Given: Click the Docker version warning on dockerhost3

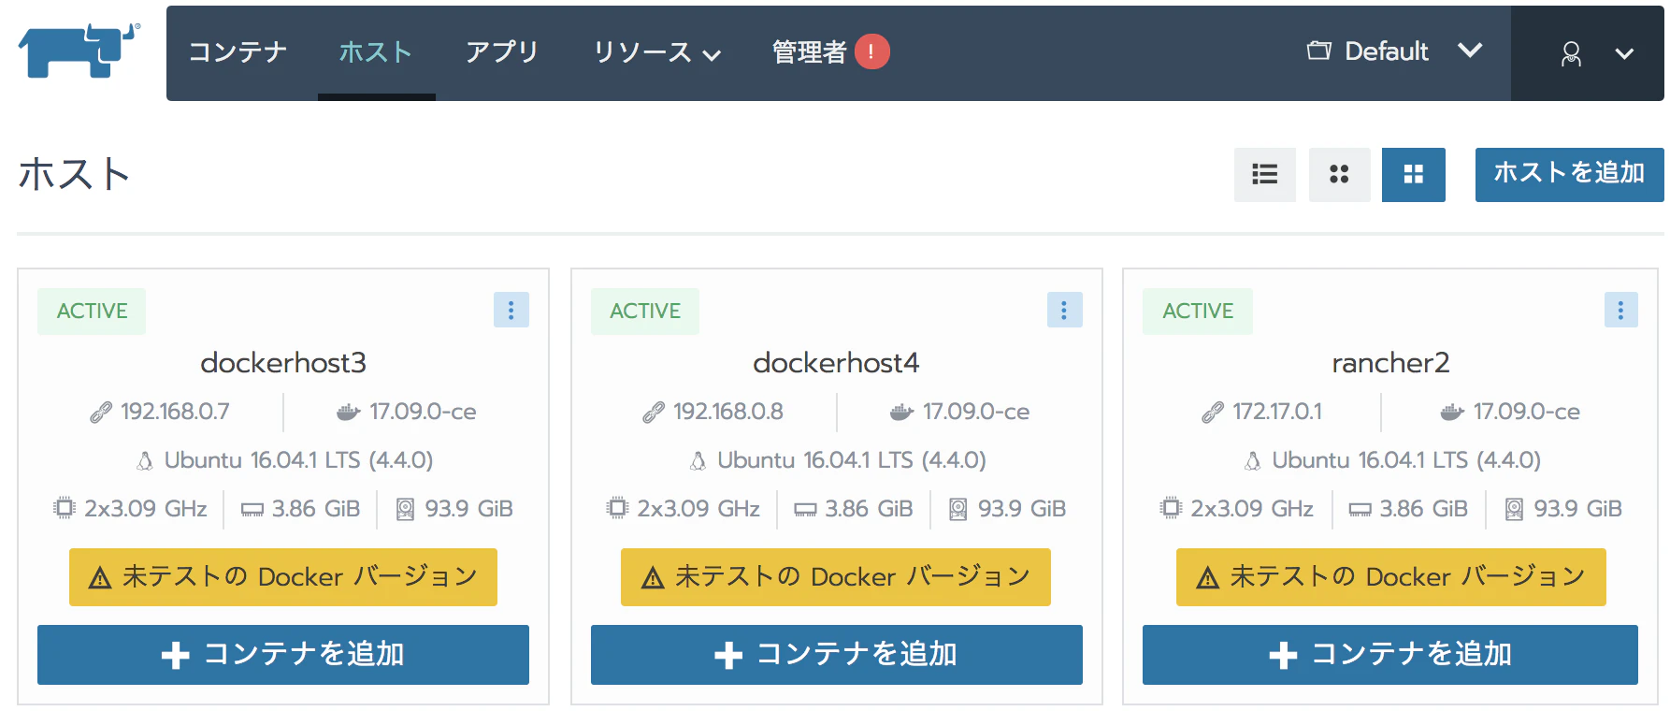Looking at the screenshot, I should pos(283,577).
